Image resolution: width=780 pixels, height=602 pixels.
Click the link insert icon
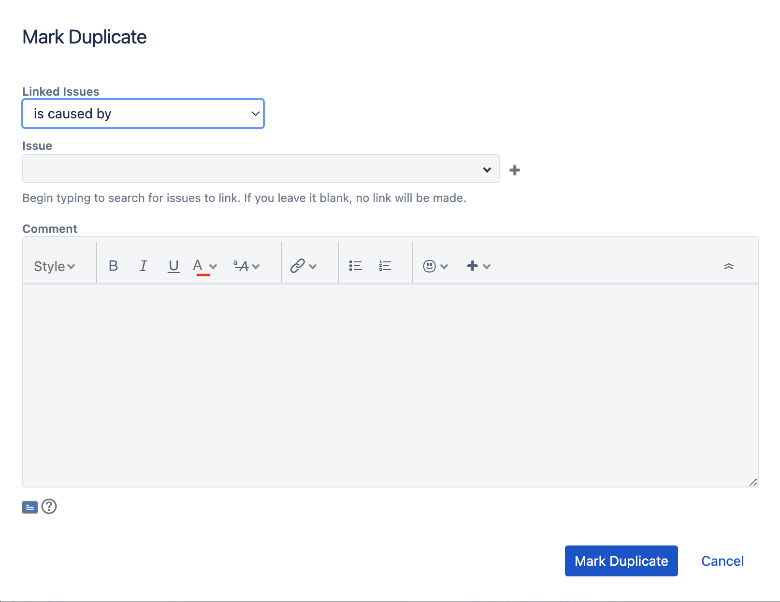(297, 266)
